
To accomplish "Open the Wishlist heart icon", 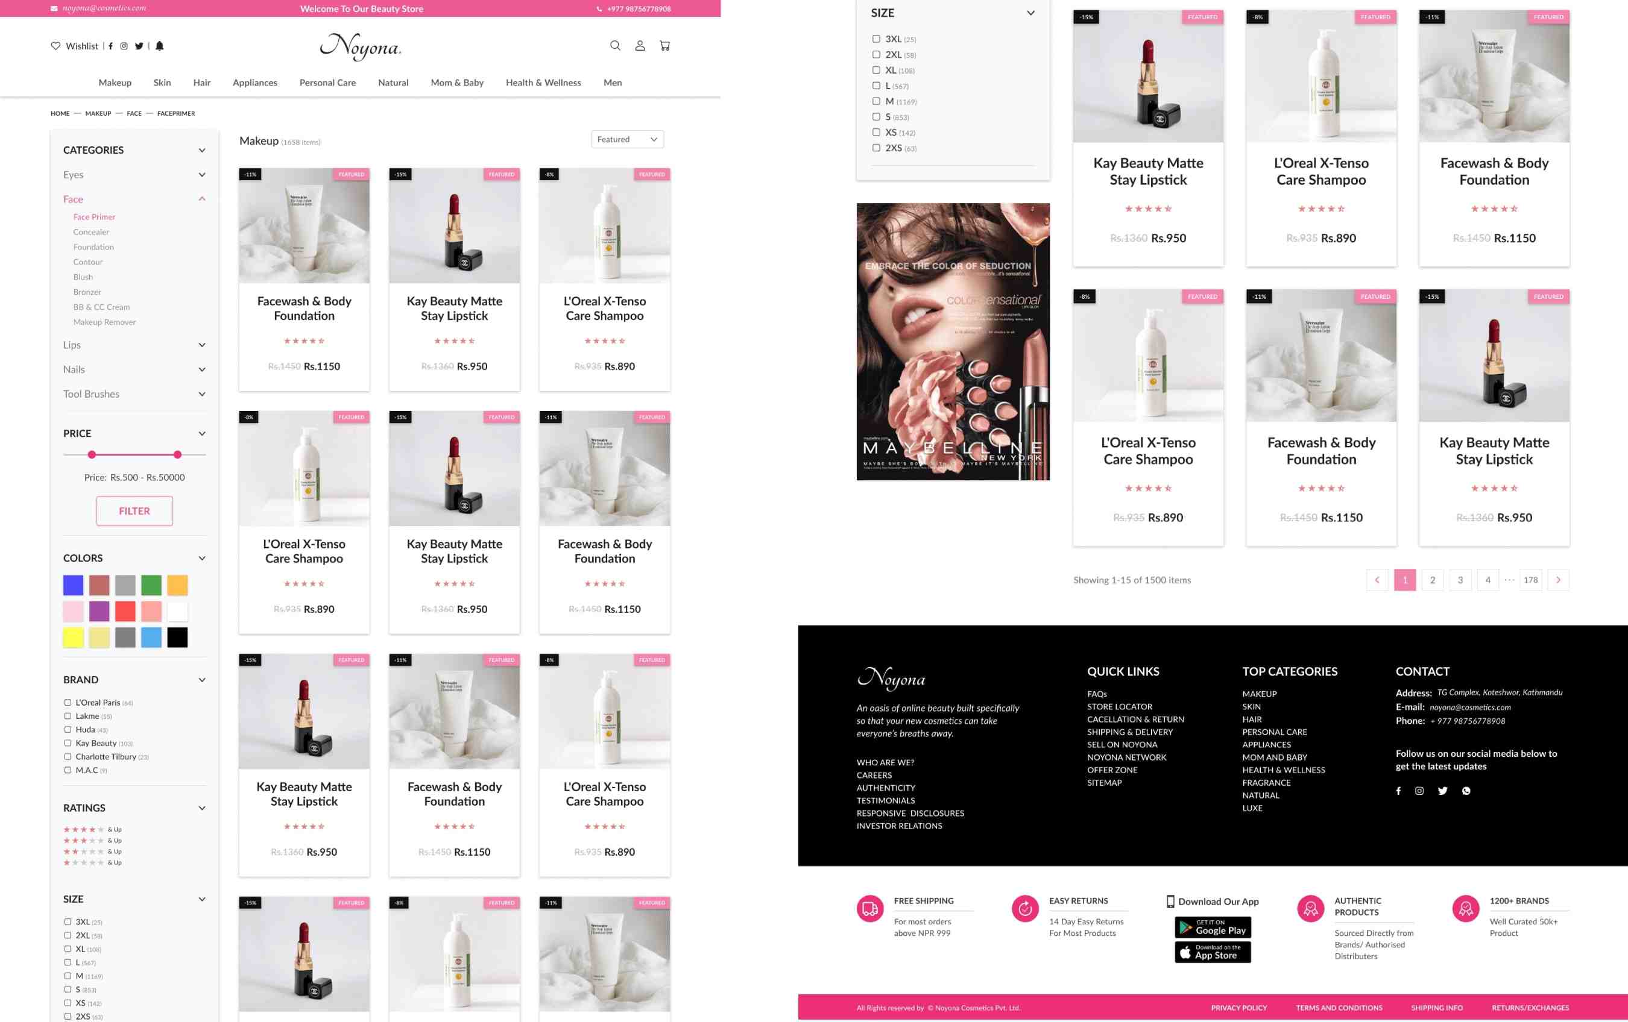I will point(55,46).
